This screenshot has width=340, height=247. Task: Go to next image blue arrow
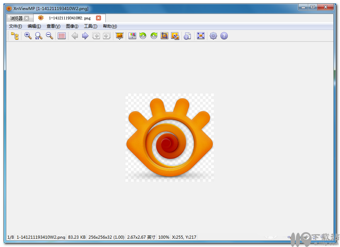click(x=85, y=36)
